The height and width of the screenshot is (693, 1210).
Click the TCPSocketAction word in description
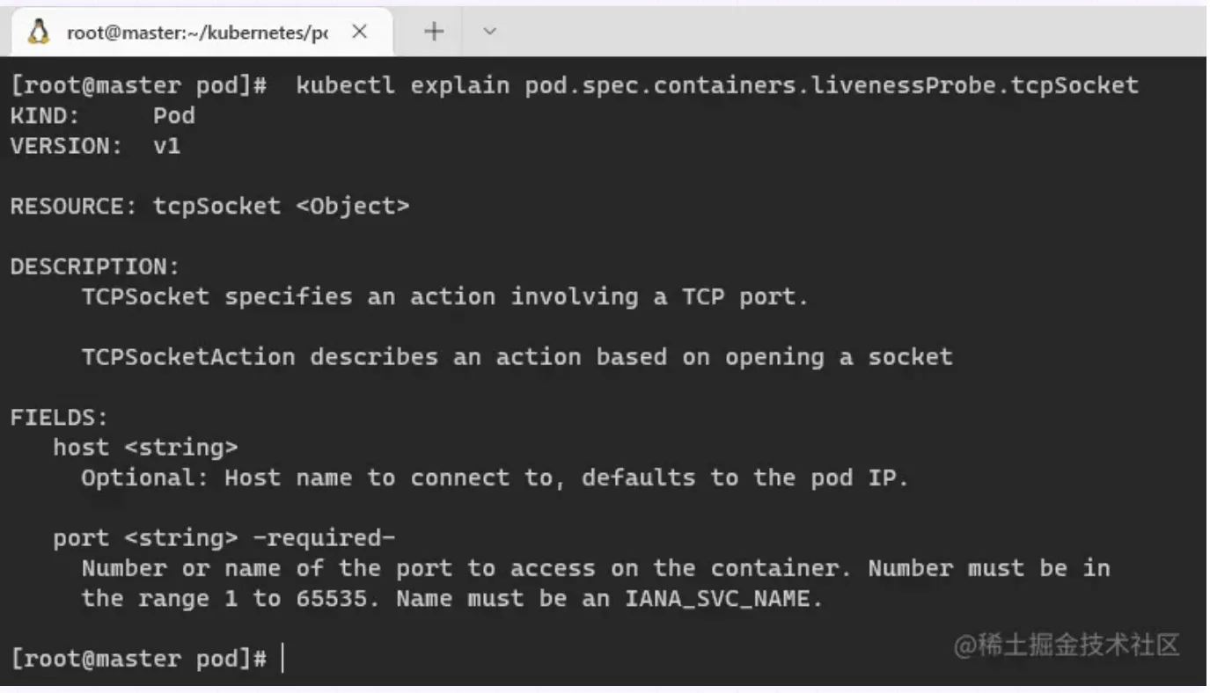click(188, 357)
